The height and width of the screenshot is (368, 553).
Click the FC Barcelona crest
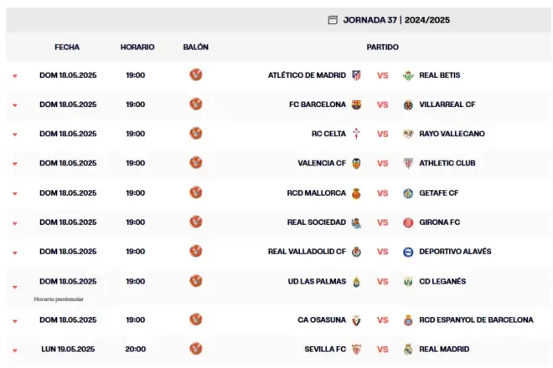tap(356, 105)
